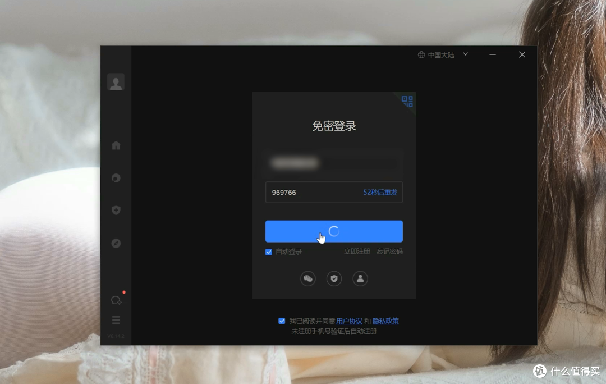The height and width of the screenshot is (384, 606).
Task: Click the blurred phone number field
Action: [x=334, y=163]
